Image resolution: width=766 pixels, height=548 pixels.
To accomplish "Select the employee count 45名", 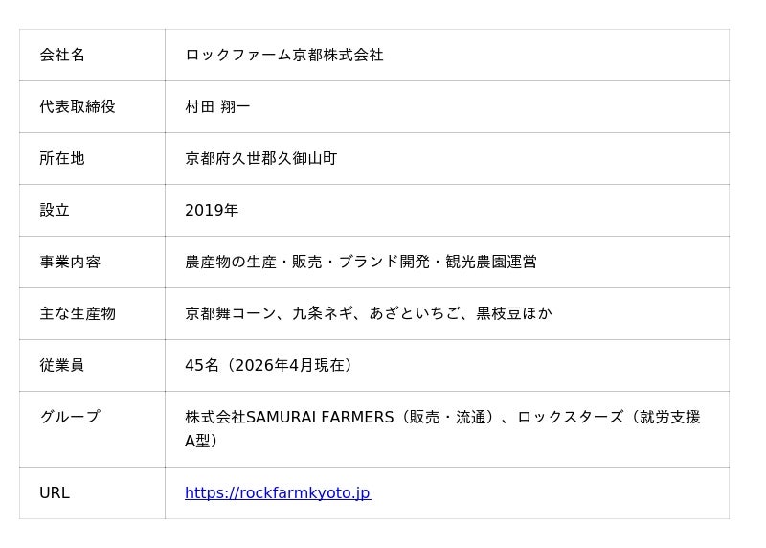I will click(x=202, y=366).
